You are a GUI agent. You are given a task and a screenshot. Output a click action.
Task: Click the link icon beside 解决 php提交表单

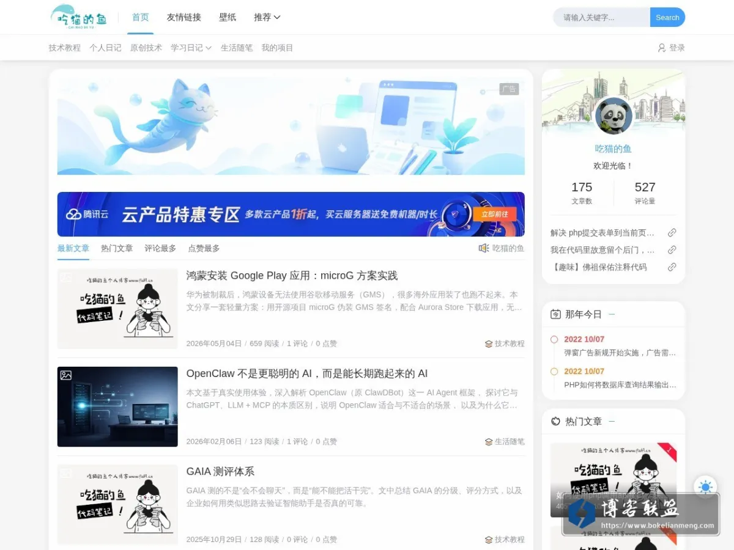coord(672,233)
